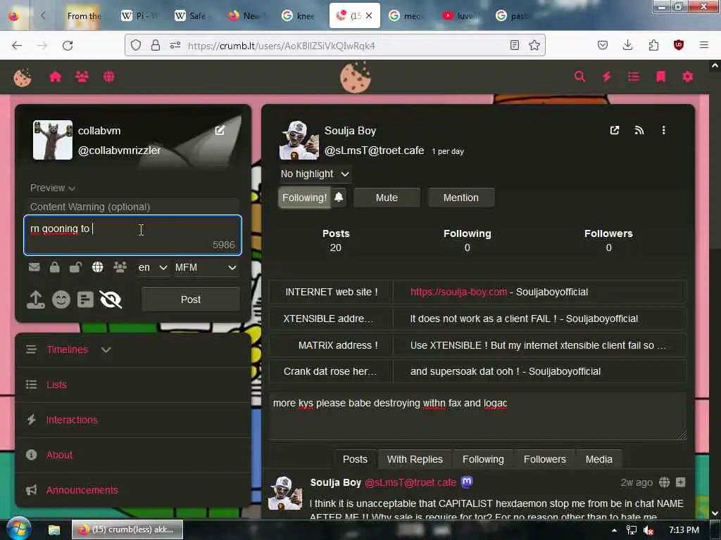This screenshot has height=540, width=721.
Task: Select followers-only lock visibility
Action: [55, 267]
